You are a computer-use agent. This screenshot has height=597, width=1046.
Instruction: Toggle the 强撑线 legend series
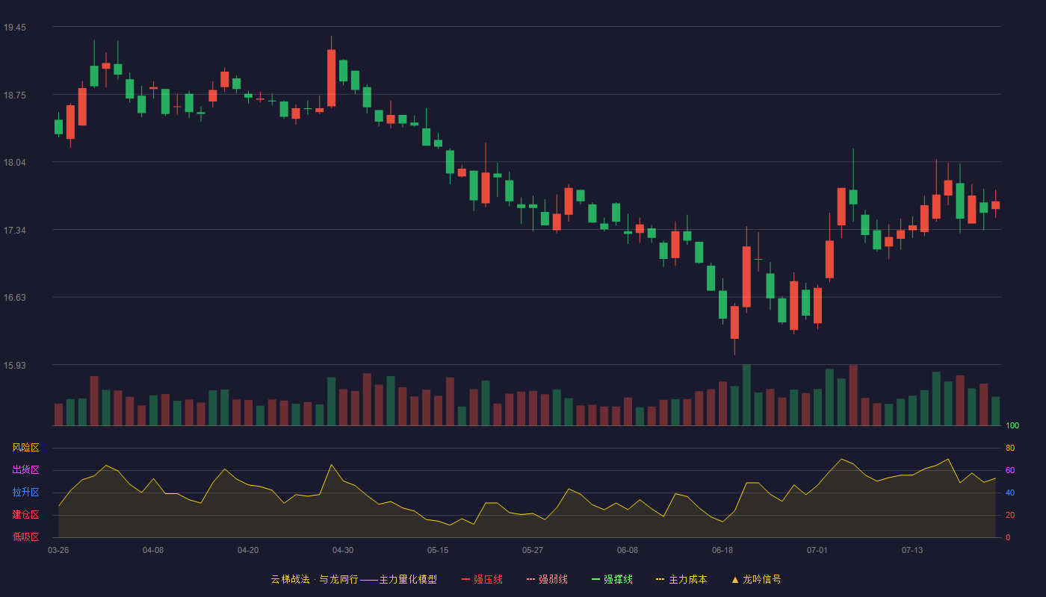click(613, 579)
